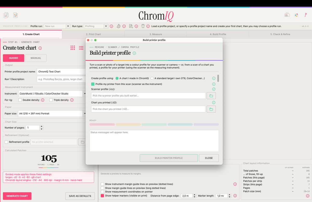Enable Triple density checkbox

tap(51, 100)
